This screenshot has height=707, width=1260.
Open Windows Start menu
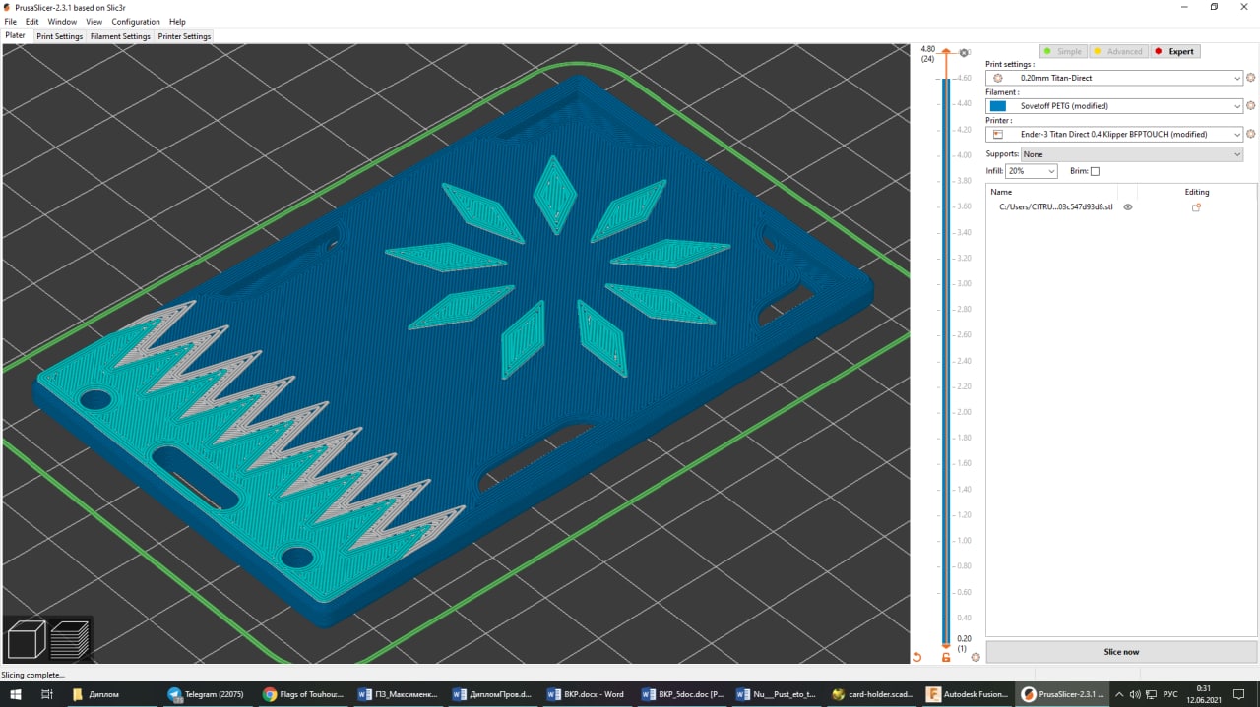[x=16, y=694]
